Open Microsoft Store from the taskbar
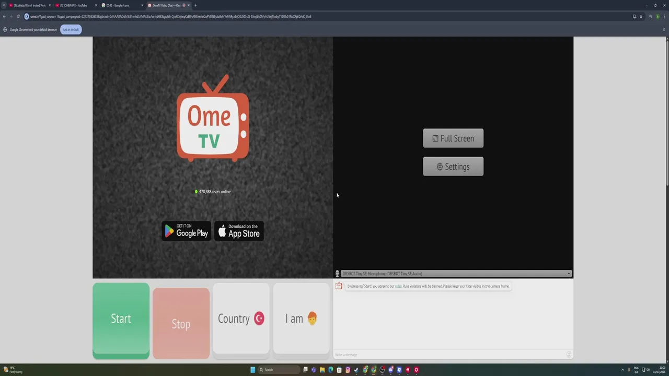 coord(339,370)
